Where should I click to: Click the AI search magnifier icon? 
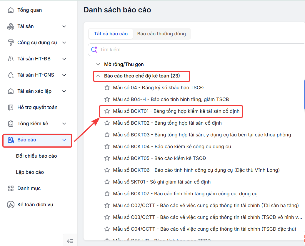click(x=94, y=49)
